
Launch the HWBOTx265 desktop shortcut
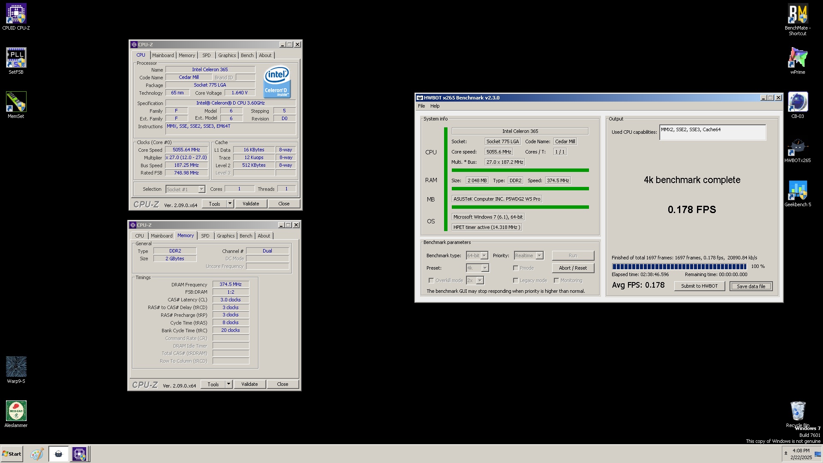pos(798,149)
